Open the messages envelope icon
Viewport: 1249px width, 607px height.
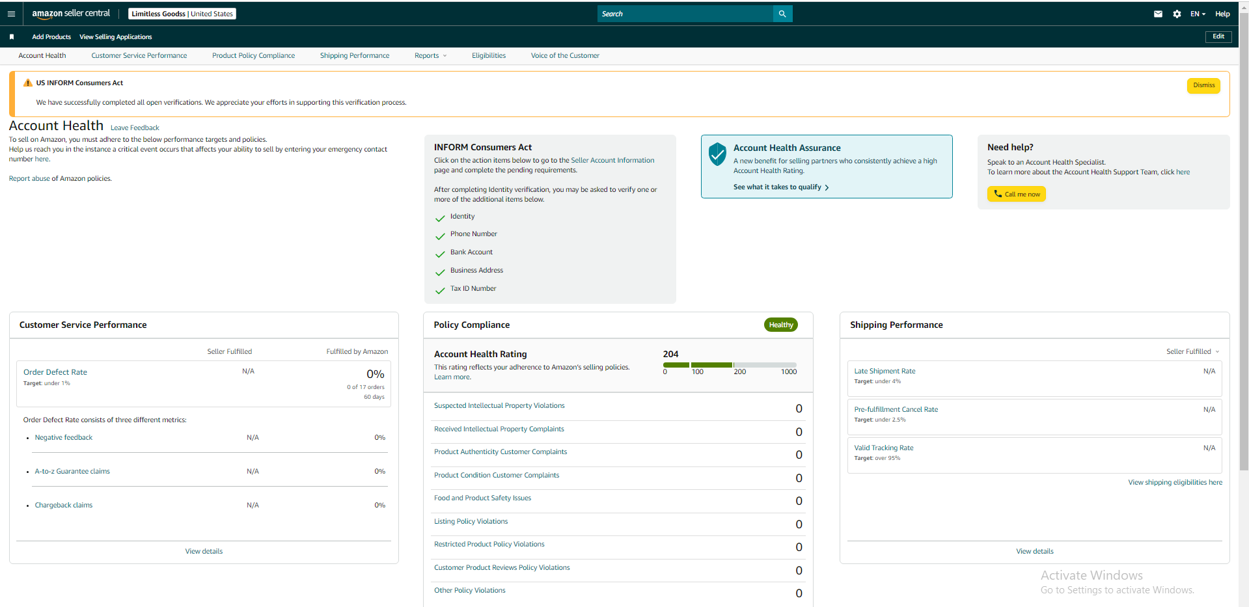click(1158, 14)
